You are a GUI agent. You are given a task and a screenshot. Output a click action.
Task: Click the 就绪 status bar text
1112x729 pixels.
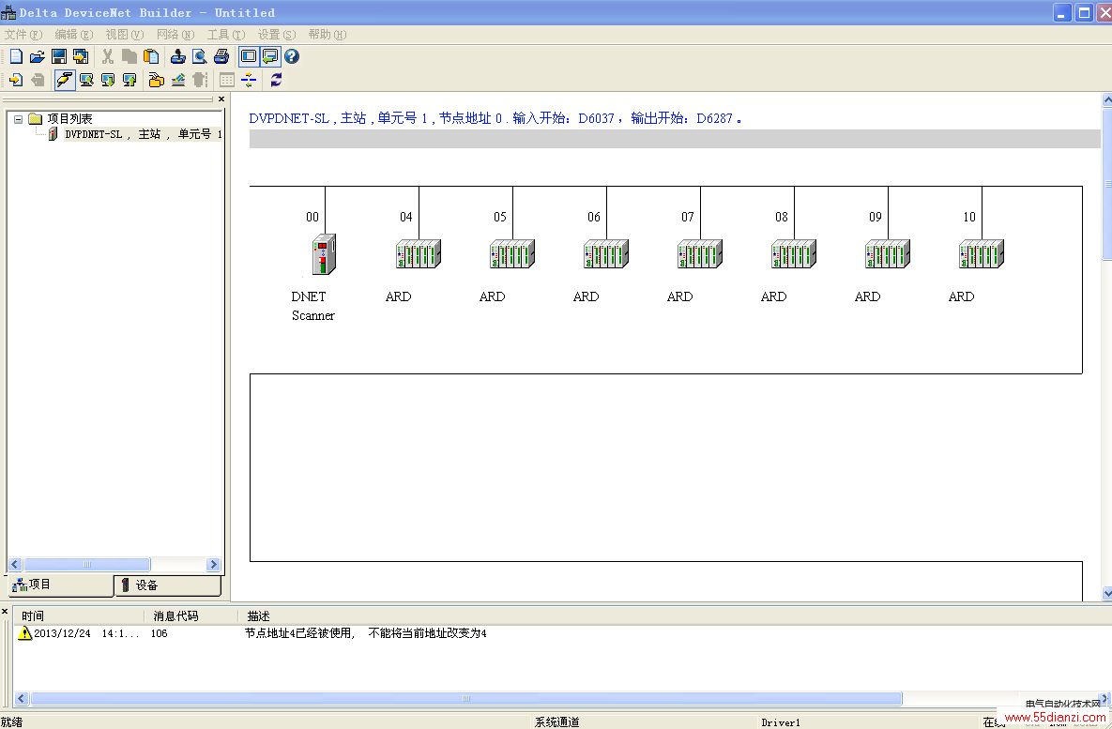[12, 721]
